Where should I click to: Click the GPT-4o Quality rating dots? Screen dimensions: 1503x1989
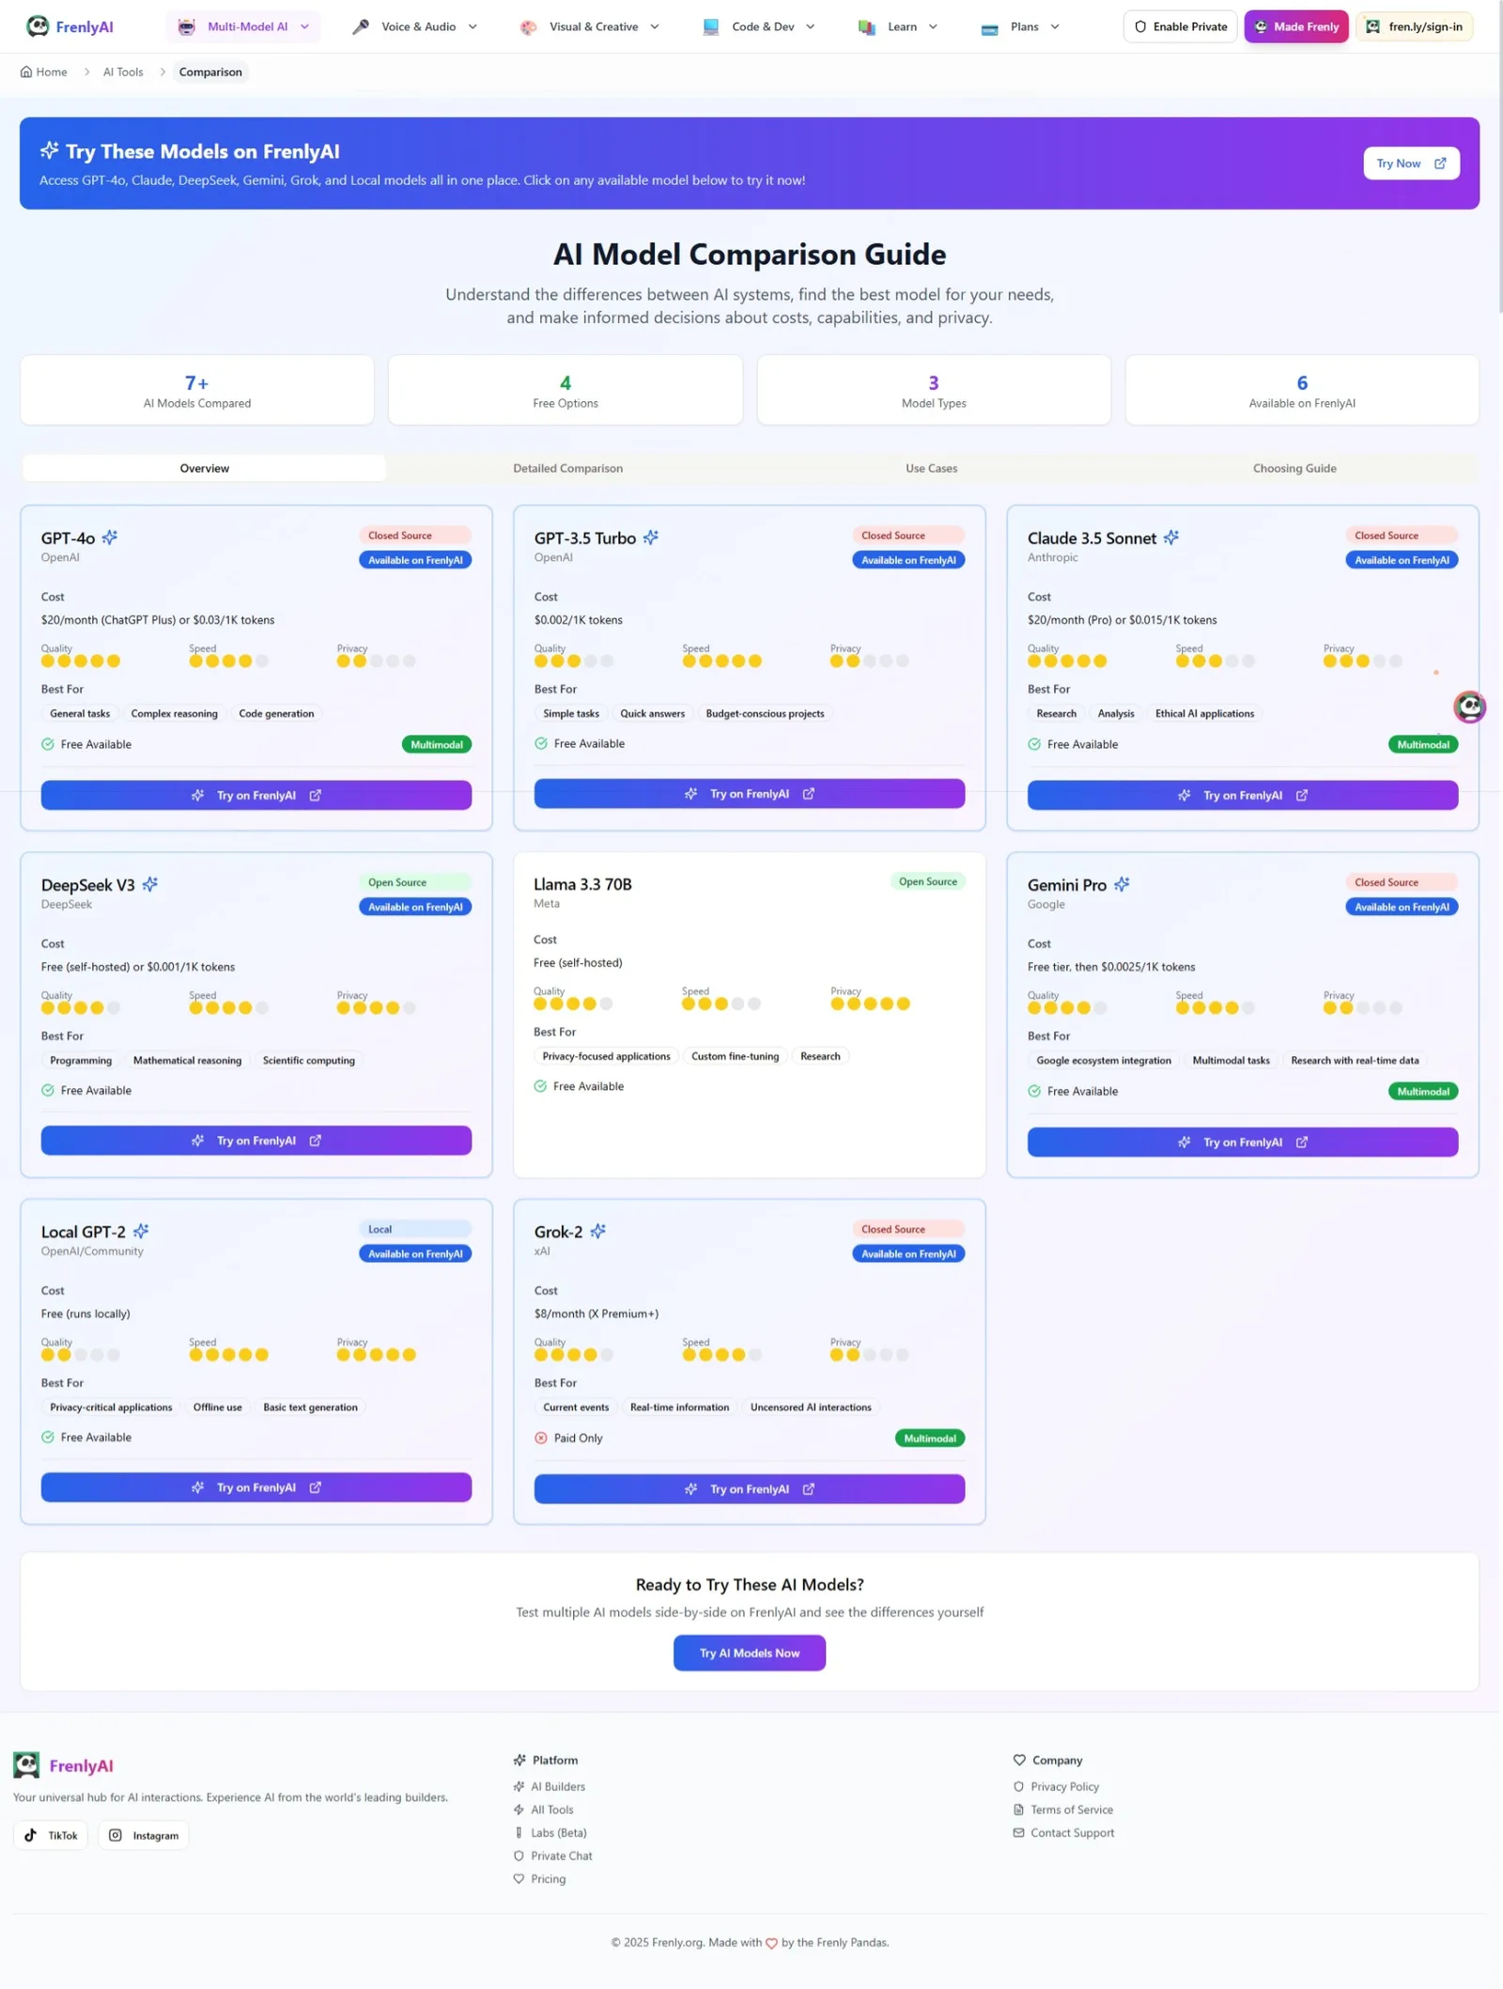tap(81, 660)
